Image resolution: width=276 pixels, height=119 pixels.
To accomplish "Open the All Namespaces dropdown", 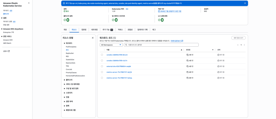I will (111, 45).
